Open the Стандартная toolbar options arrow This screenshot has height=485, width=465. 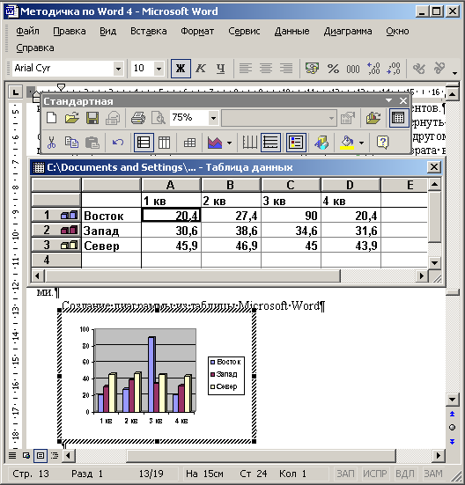tap(388, 100)
